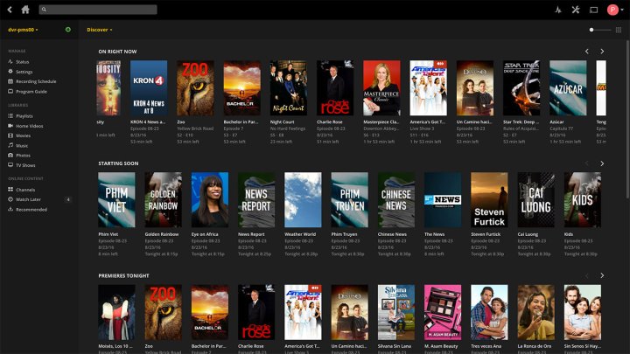Open Recording Schedule in sidebar

tap(36, 81)
